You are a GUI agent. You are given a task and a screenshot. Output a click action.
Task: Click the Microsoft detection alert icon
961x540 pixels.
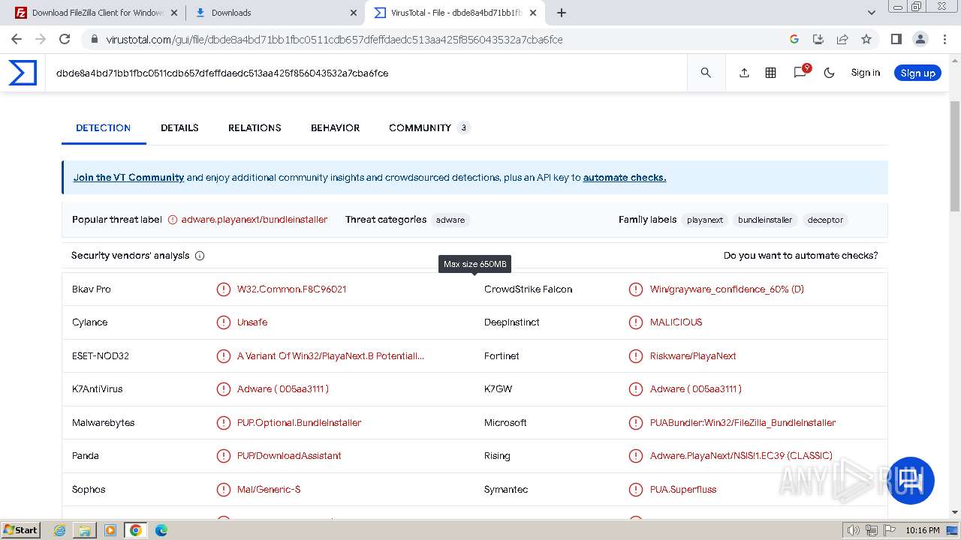636,422
